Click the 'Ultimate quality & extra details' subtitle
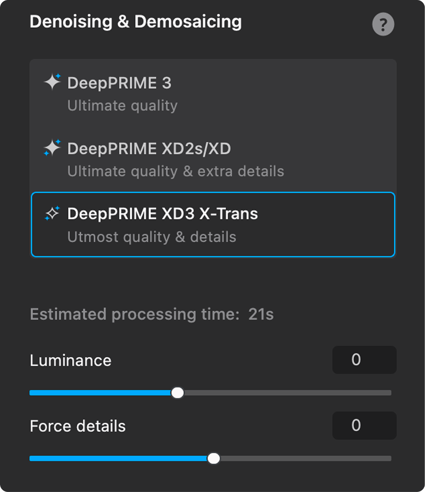Viewport: 425px width, 492px height. [x=176, y=172]
